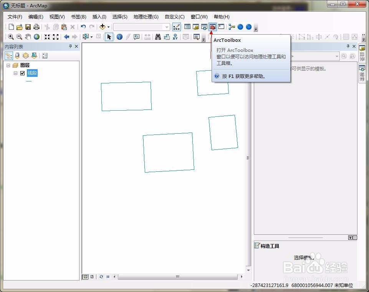Save the current map document
This screenshot has width=369, height=292.
pyautogui.click(x=28, y=27)
